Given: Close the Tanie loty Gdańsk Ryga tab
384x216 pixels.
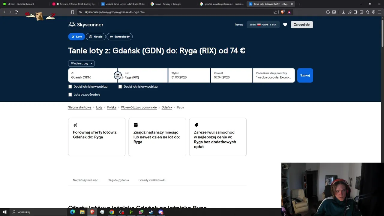Looking at the screenshot, I should [292, 4].
